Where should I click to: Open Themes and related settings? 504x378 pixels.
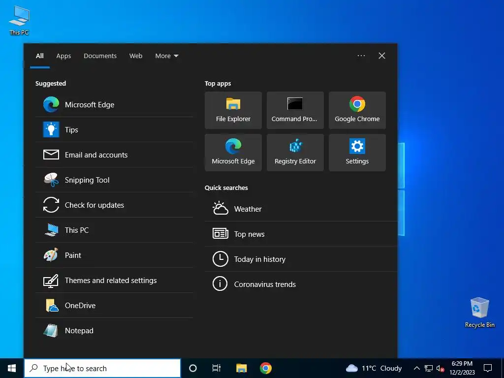(x=114, y=280)
